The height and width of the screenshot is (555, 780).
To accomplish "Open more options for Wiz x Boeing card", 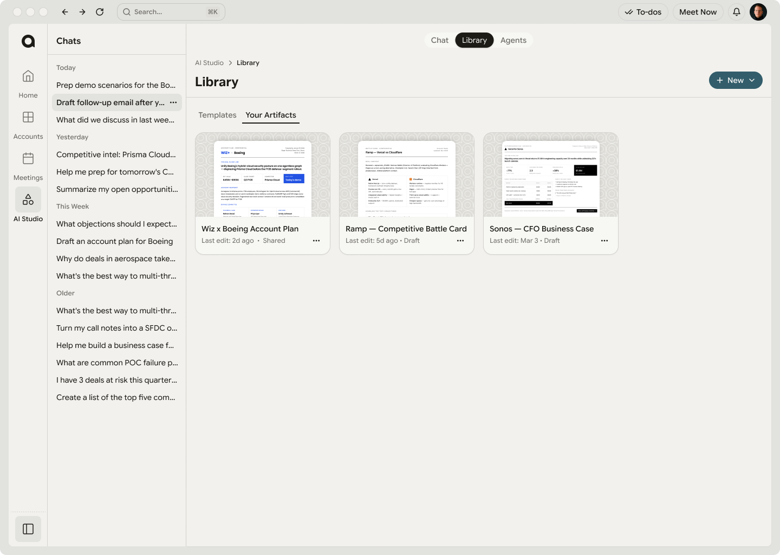I will tap(316, 241).
